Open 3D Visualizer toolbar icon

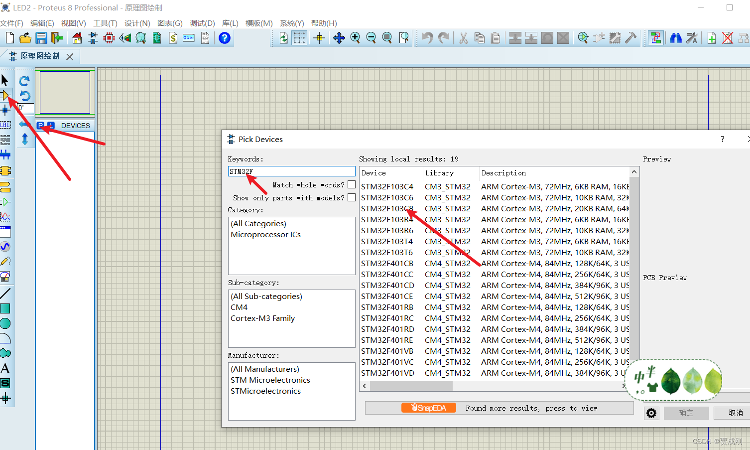[125, 38]
